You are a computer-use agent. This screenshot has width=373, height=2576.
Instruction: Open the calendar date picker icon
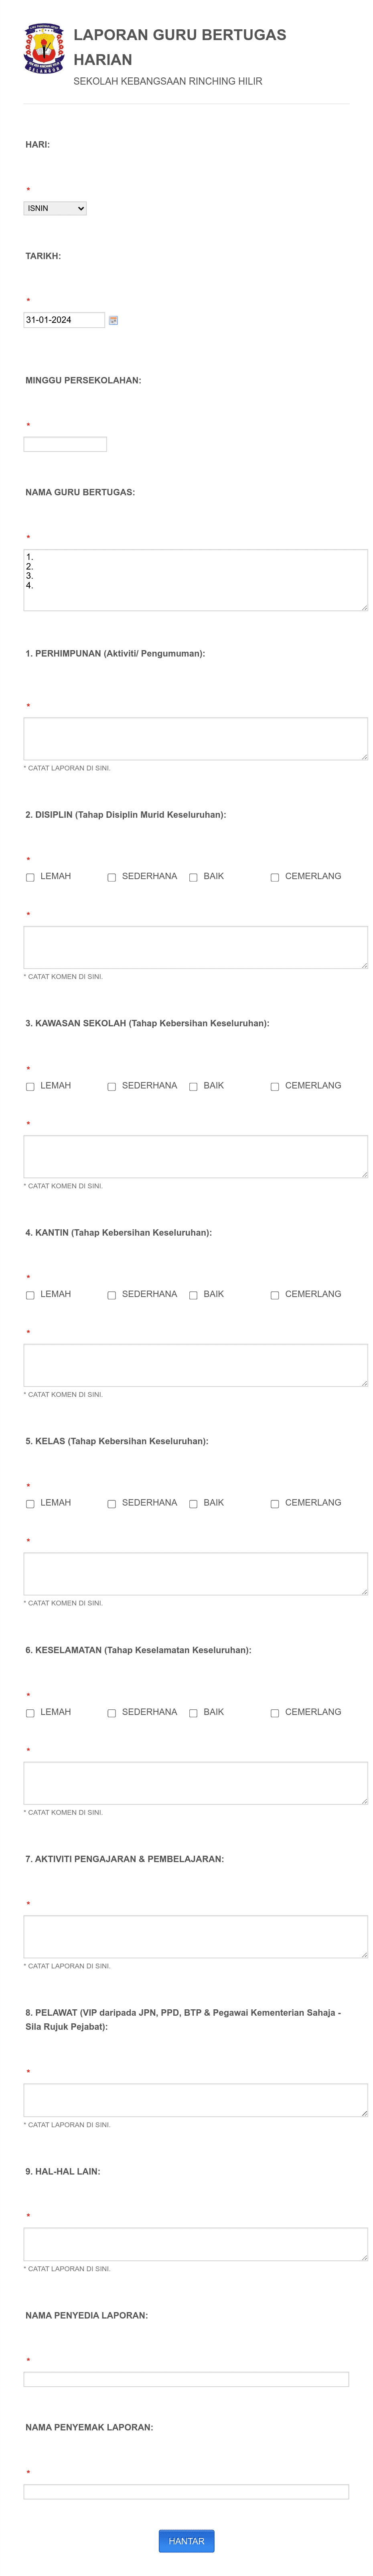coord(113,320)
